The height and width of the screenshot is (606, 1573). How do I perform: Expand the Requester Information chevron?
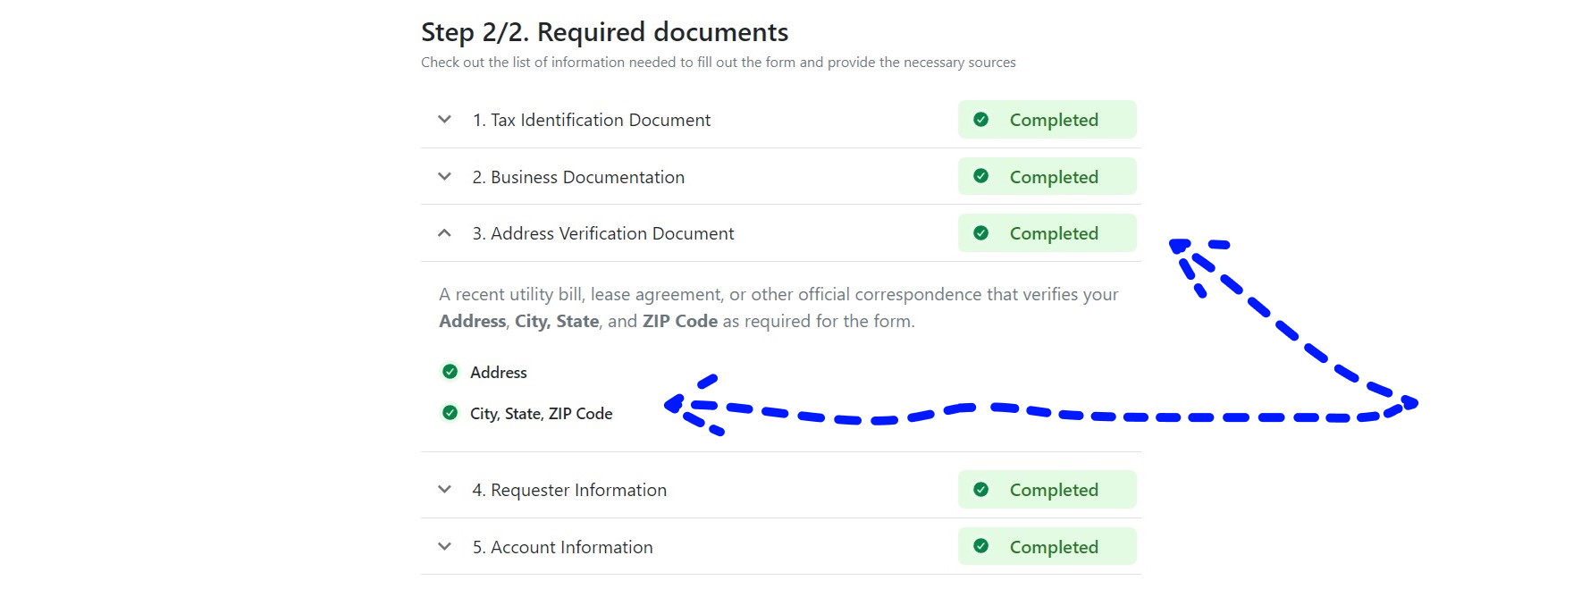(444, 490)
